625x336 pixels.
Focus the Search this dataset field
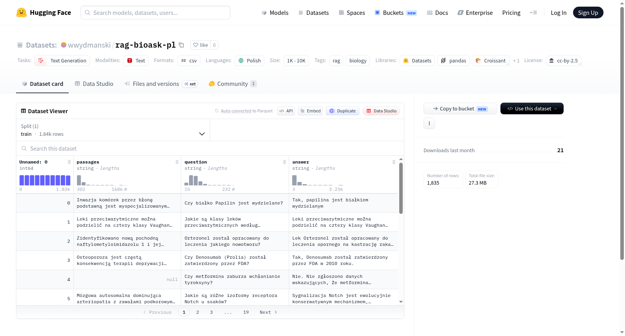(x=210, y=148)
